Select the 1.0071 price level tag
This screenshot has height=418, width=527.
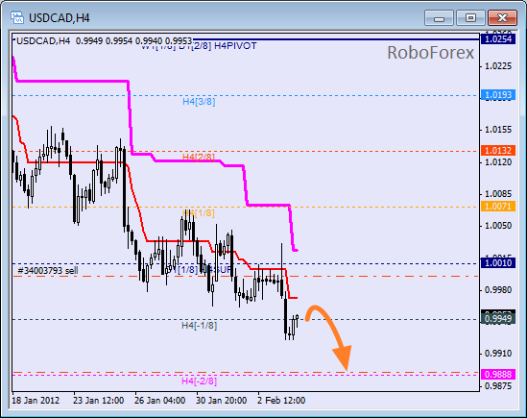click(x=498, y=207)
